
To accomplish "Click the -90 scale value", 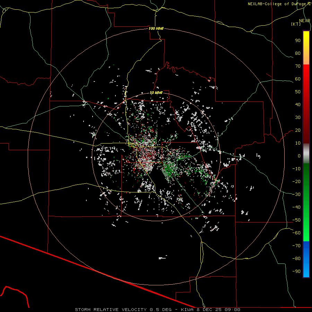I will tap(296, 271).
